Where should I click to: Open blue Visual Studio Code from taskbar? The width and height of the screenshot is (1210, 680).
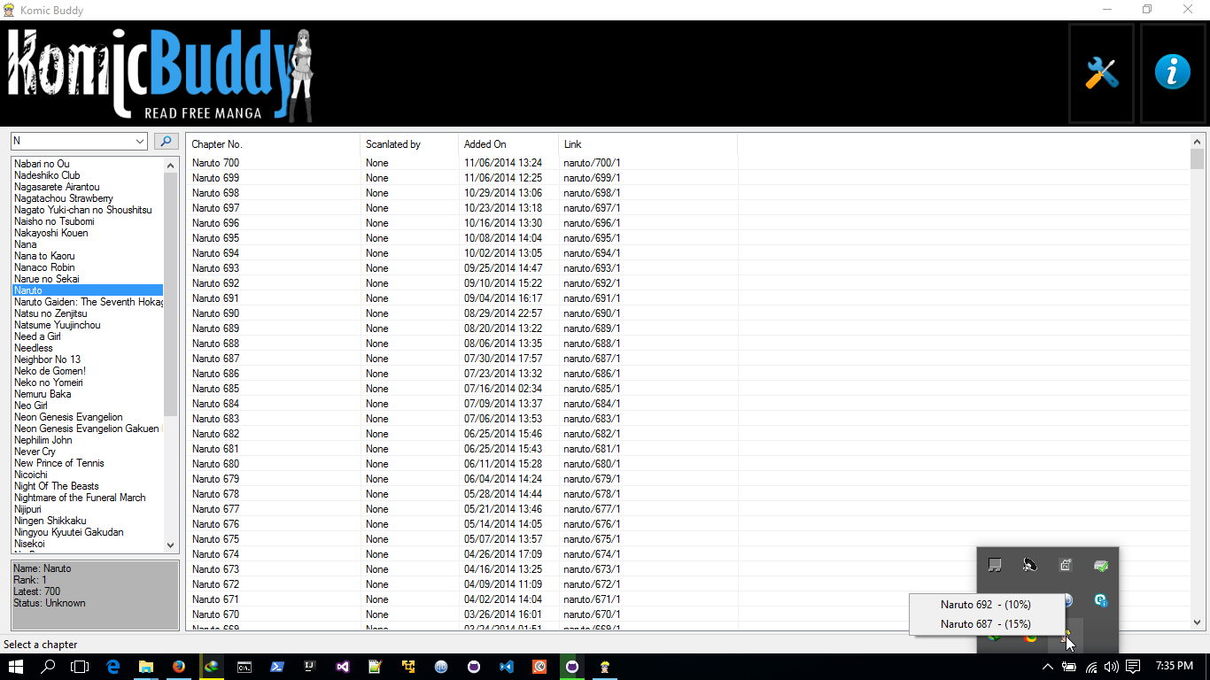coord(507,667)
